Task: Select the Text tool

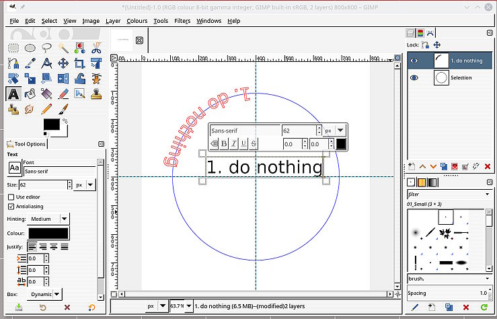Action: pyautogui.click(x=13, y=94)
